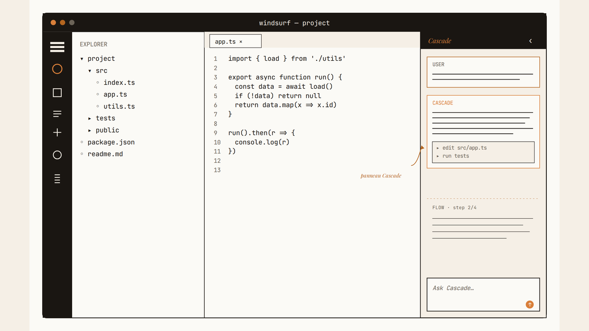Switch to the app.ts editor tab
The height and width of the screenshot is (331, 589).
tap(235, 41)
